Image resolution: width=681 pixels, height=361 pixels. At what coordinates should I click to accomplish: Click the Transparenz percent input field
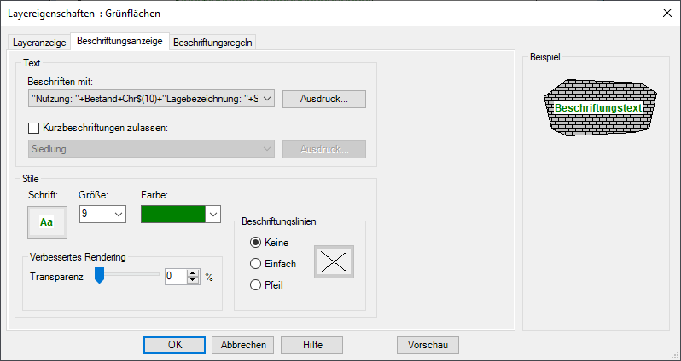tap(177, 276)
